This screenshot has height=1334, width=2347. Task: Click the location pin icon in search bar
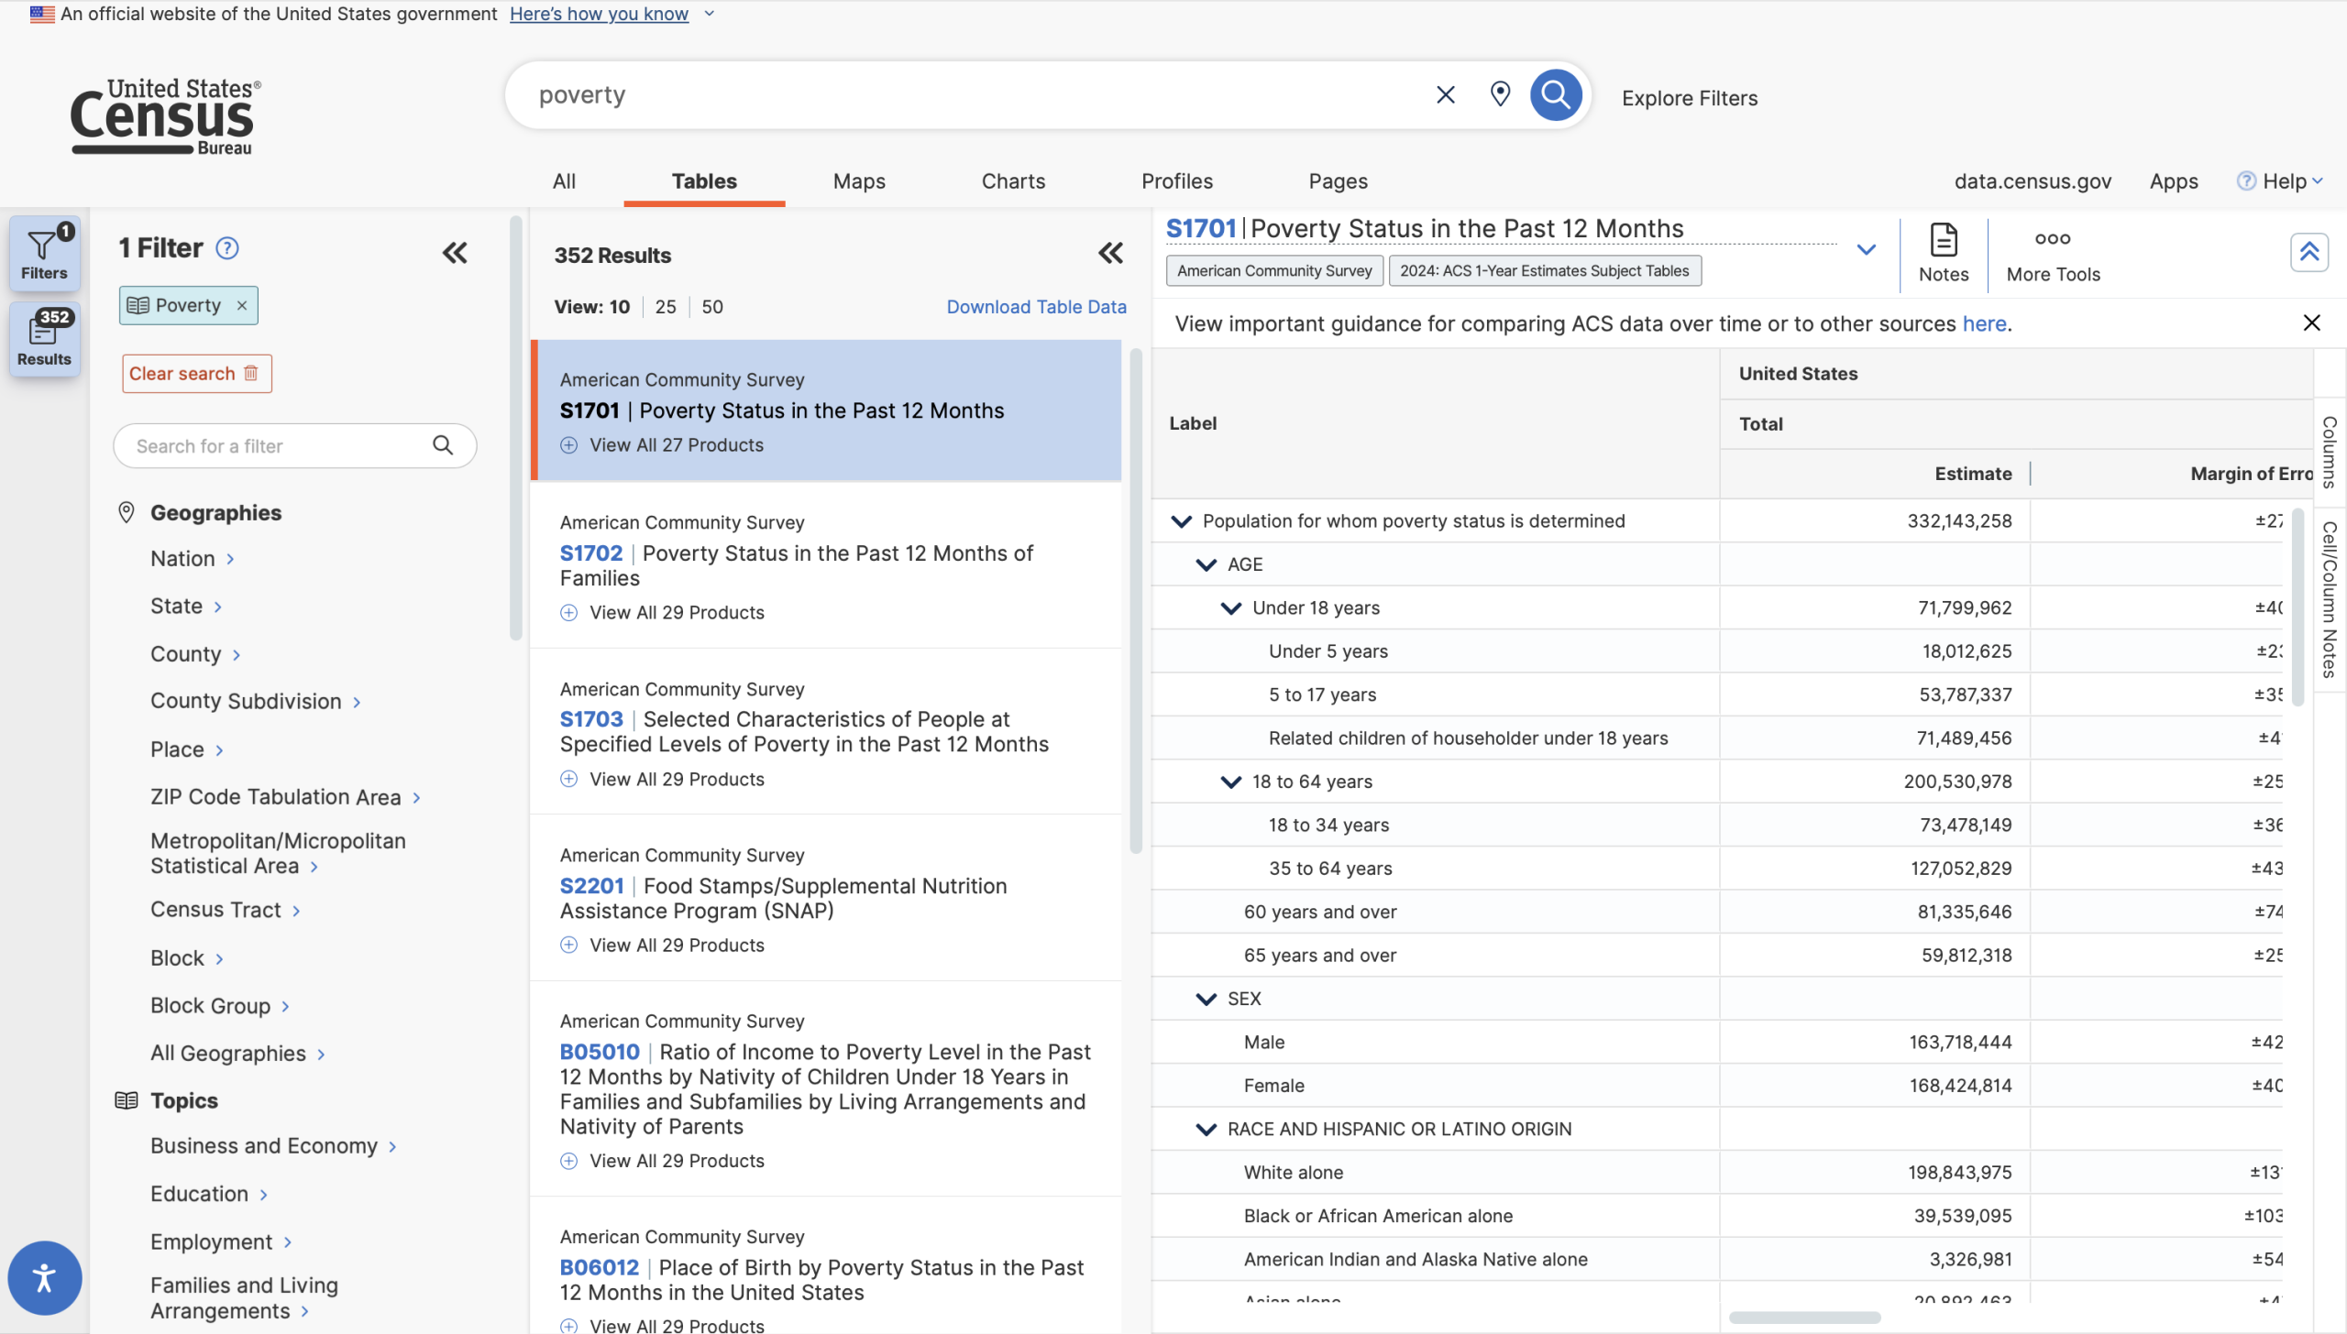point(1500,94)
